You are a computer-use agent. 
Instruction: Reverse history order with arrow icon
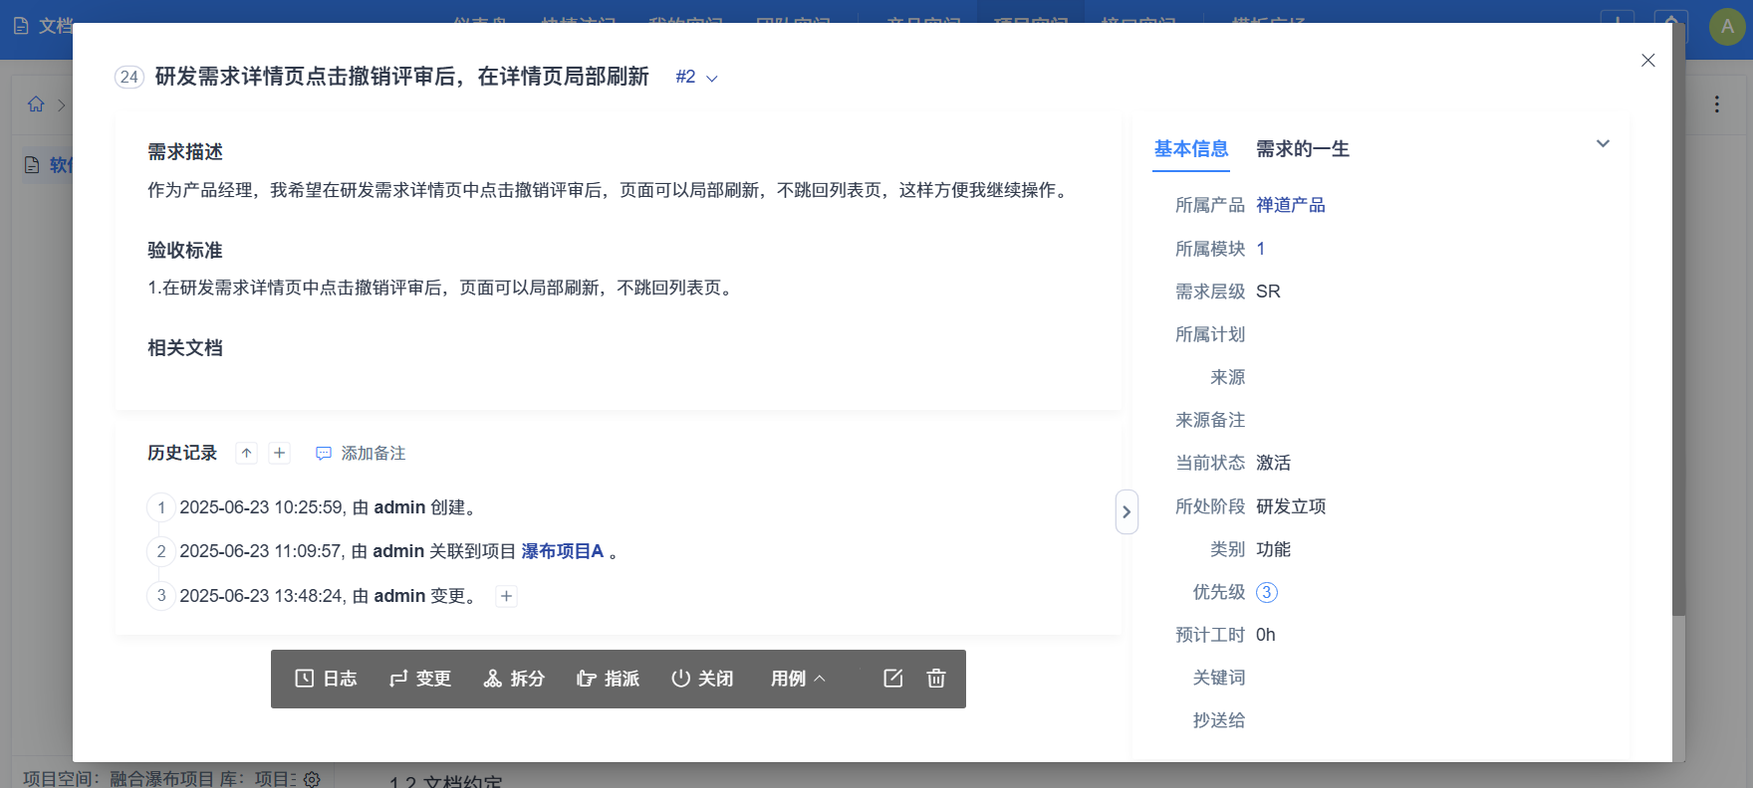coord(246,454)
